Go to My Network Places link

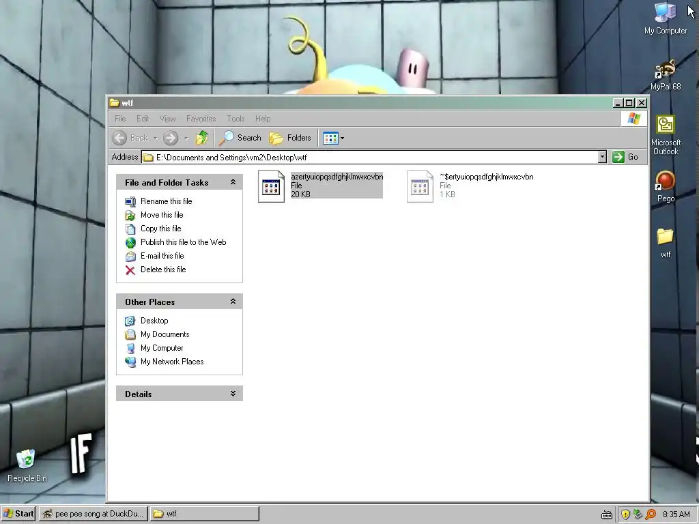tap(172, 362)
